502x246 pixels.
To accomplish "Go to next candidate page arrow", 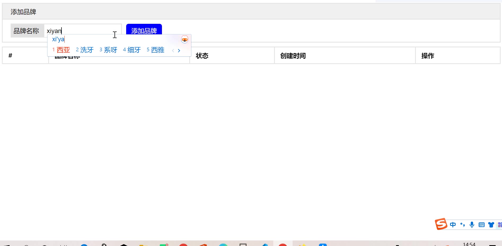I will coord(179,51).
